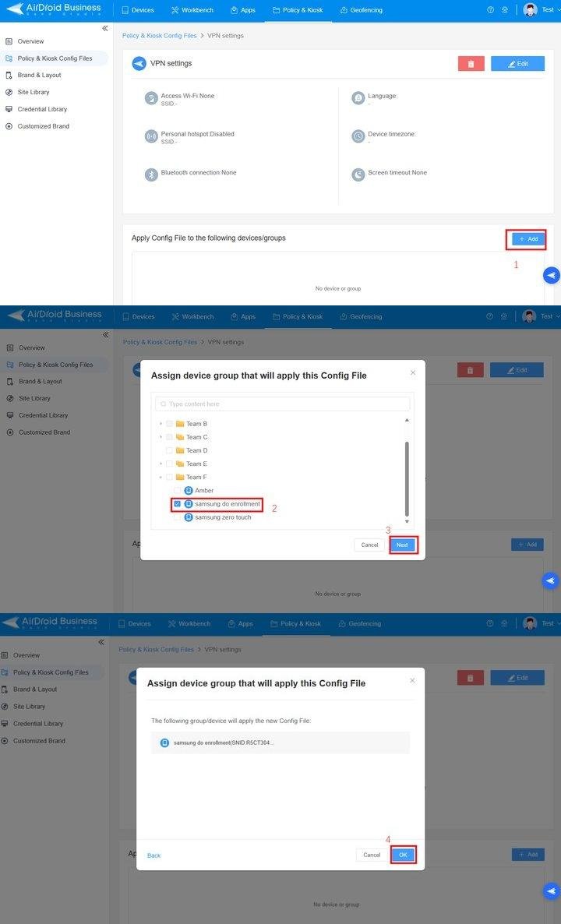On the page without a dialog, open Site Library
561x924 pixels.
click(34, 92)
